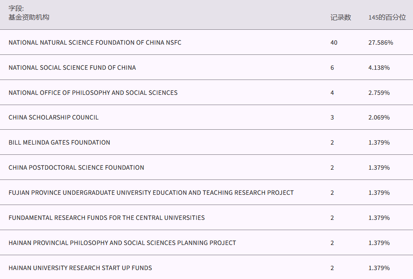
Task: Open National Social Science Fund of China entry
Action: [72, 68]
